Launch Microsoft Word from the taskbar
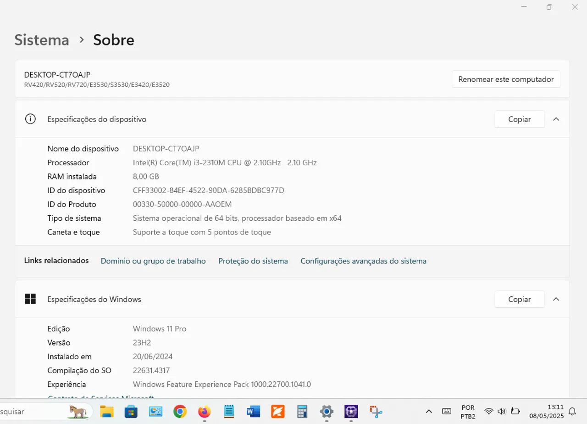 253,411
